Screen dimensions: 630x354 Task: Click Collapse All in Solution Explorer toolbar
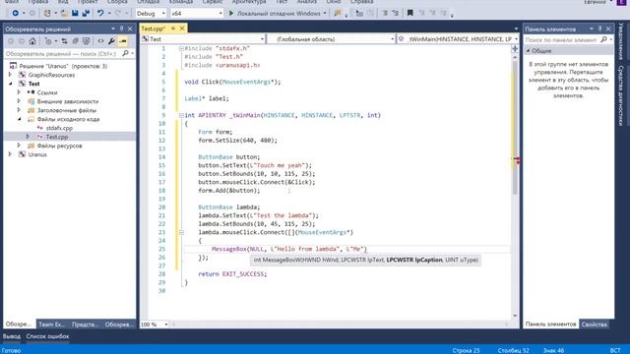click(x=75, y=41)
